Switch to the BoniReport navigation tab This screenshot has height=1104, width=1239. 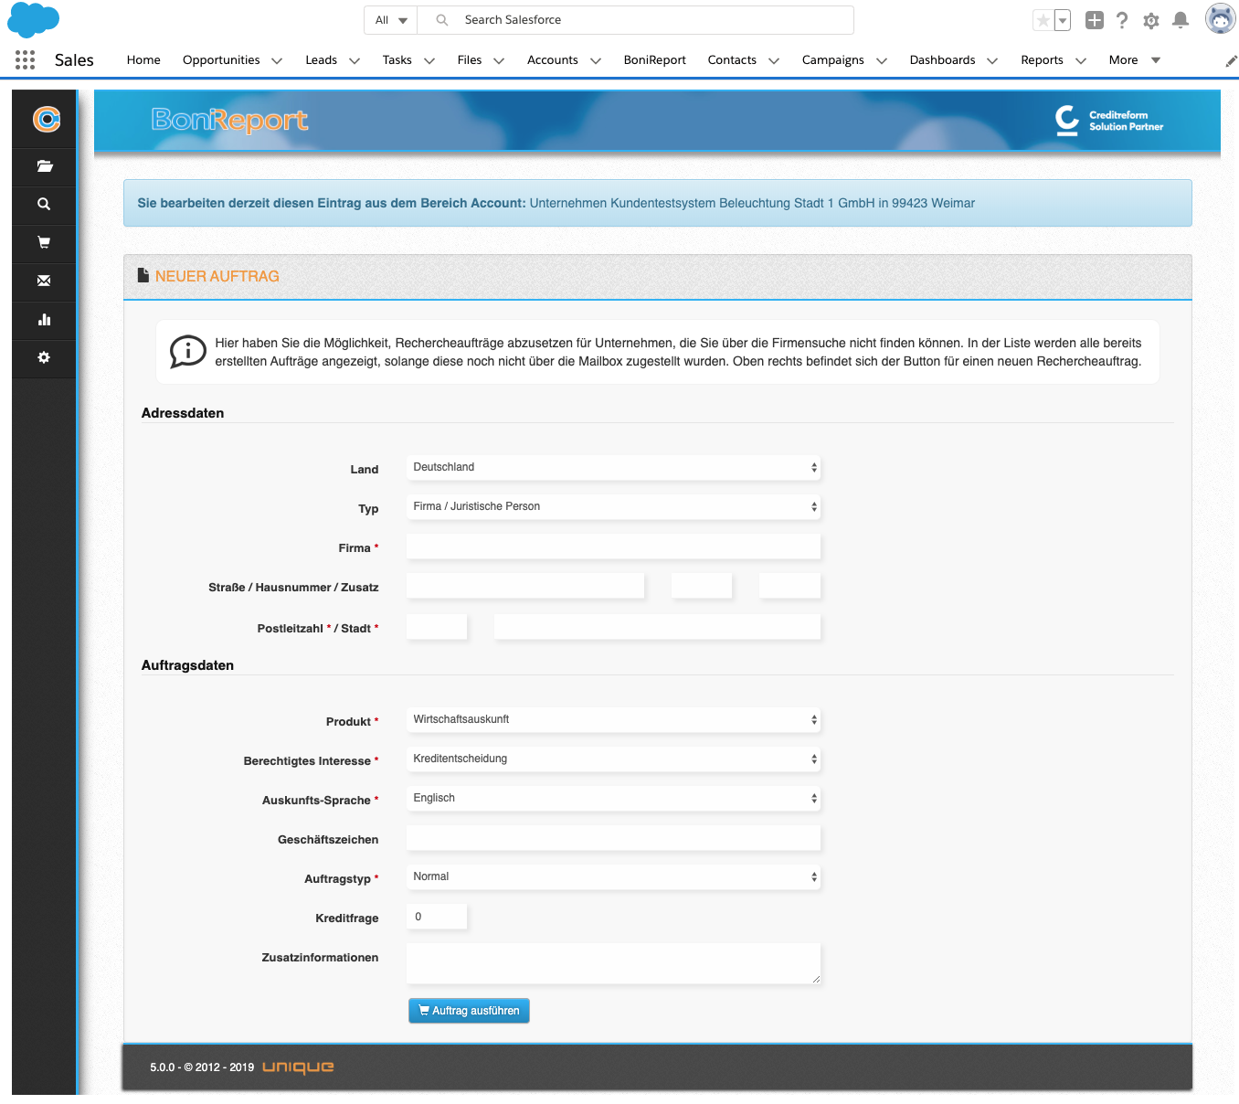coord(654,60)
